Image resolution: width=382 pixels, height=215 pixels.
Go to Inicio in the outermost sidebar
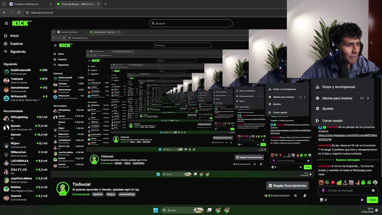click(x=14, y=36)
